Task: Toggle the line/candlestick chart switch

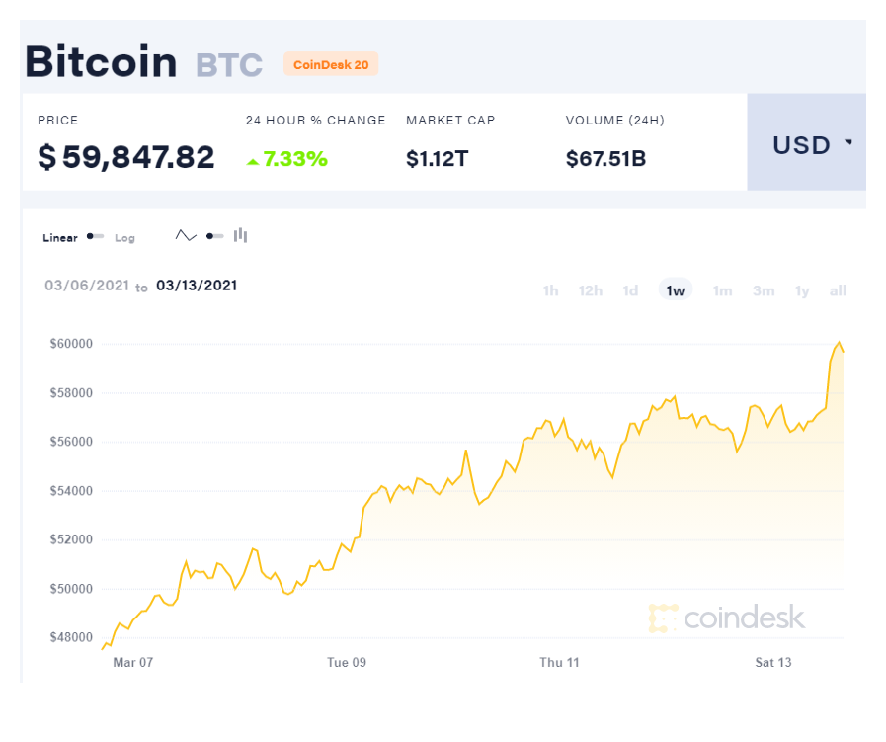Action: pos(214,236)
